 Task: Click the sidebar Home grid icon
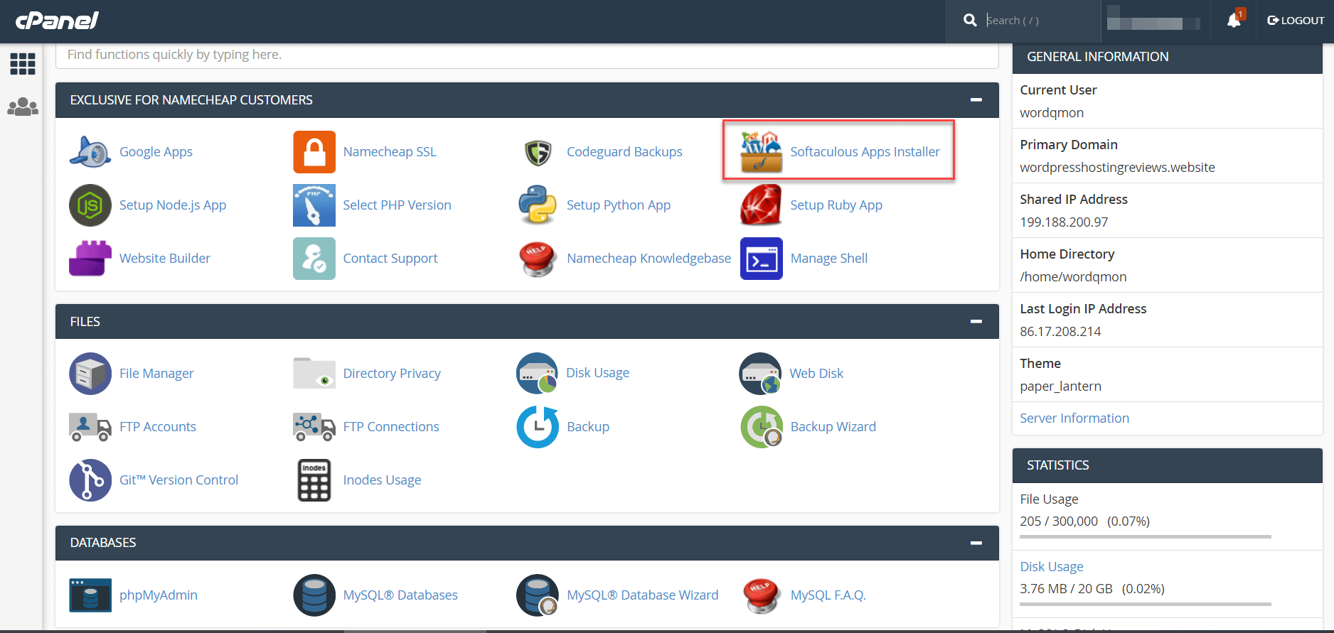pos(23,64)
